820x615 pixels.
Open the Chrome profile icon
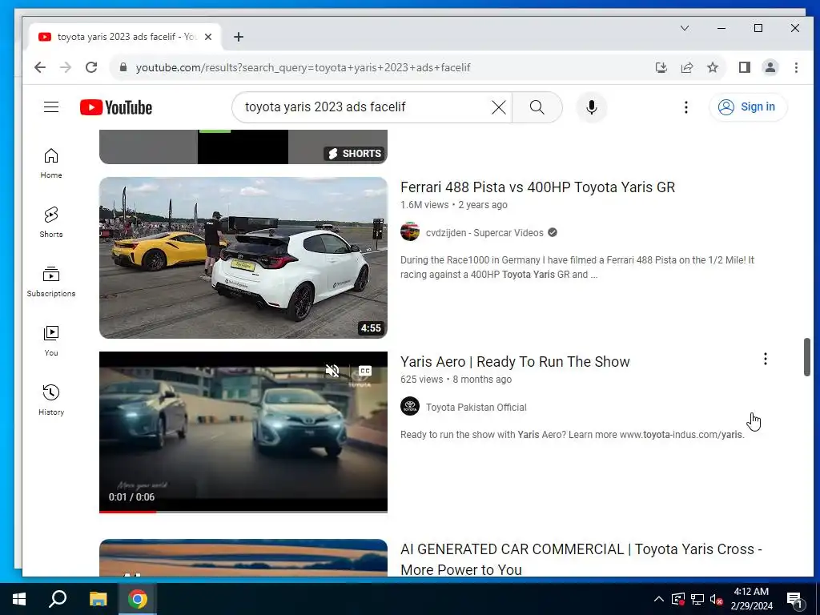770,67
